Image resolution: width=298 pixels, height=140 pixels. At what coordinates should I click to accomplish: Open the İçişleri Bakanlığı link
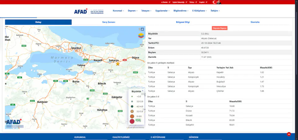tap(178, 2)
